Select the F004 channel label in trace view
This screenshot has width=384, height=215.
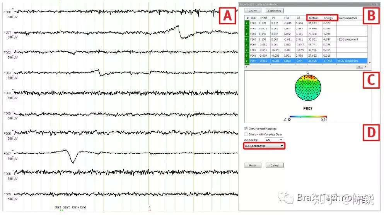coord(7,93)
